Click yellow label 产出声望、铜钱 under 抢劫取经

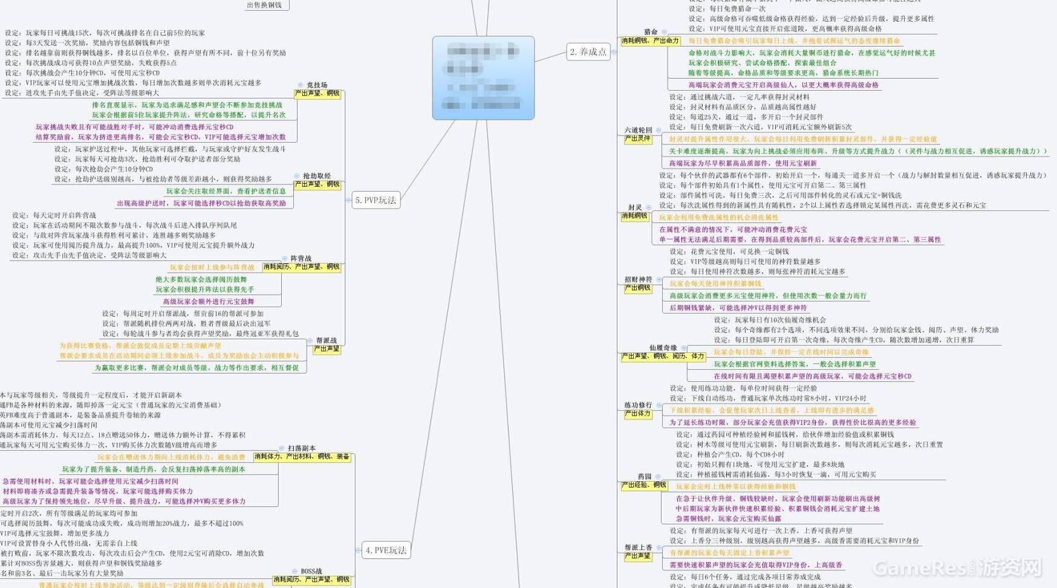(x=317, y=184)
